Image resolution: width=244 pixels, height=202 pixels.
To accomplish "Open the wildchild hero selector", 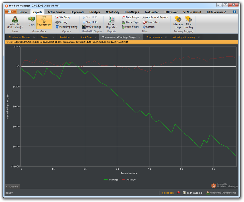I will point(15,22).
